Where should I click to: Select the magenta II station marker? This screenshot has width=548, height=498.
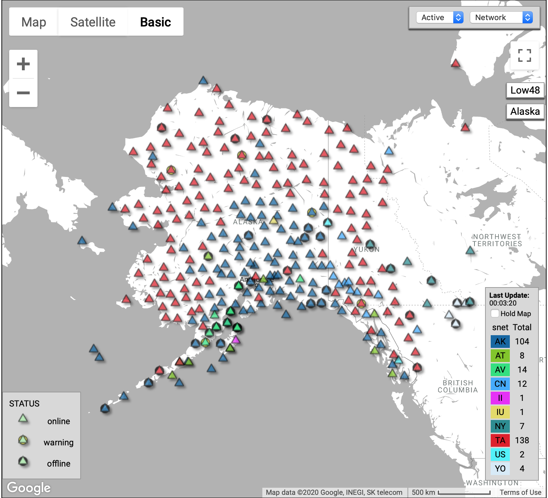coord(235,340)
